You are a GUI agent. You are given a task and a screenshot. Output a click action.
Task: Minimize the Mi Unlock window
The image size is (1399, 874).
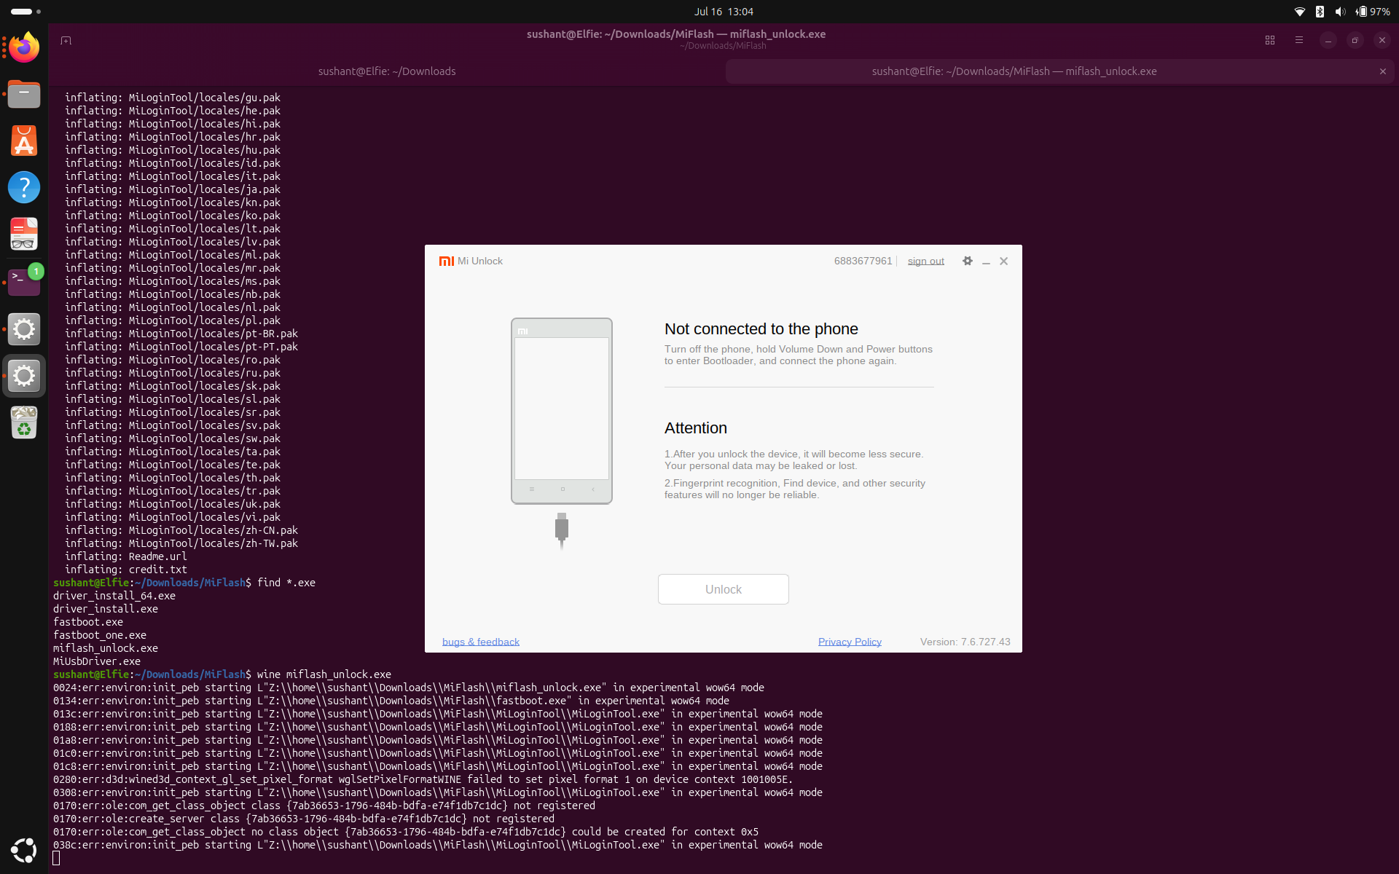coord(986,261)
